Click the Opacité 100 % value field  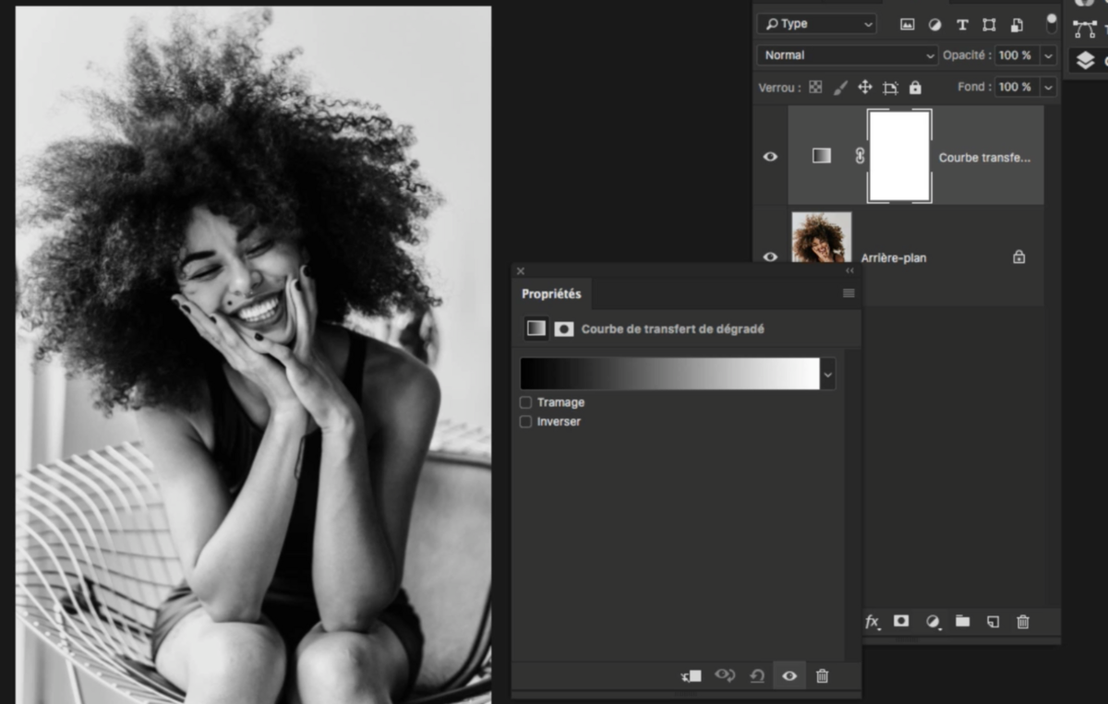pos(1017,55)
